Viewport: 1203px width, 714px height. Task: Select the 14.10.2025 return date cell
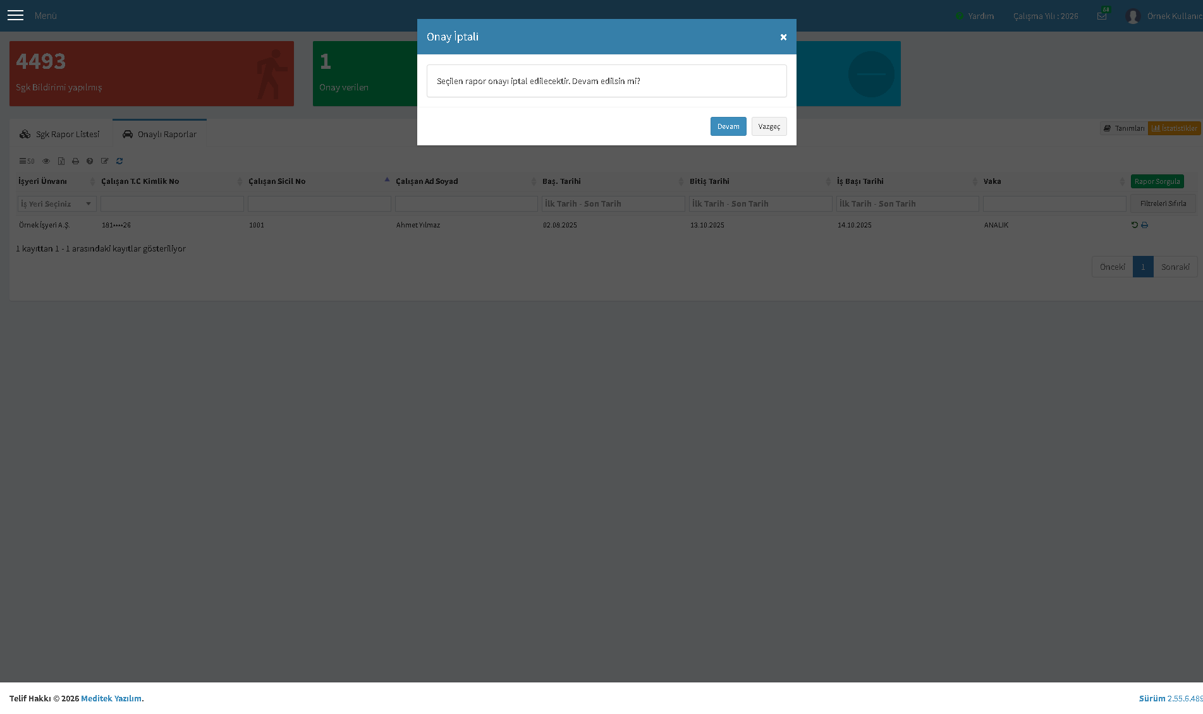pos(855,225)
